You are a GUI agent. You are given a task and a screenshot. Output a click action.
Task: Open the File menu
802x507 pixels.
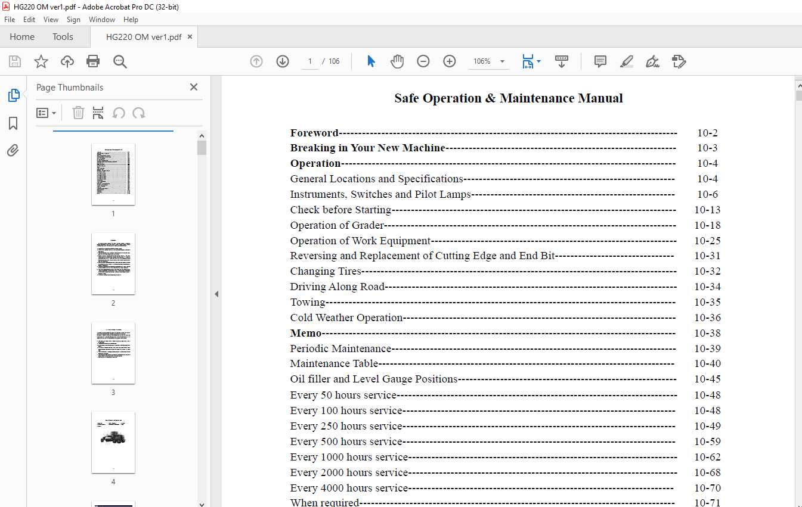[10, 20]
